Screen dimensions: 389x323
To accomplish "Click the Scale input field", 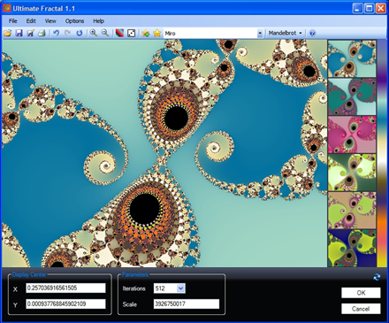I will point(187,304).
